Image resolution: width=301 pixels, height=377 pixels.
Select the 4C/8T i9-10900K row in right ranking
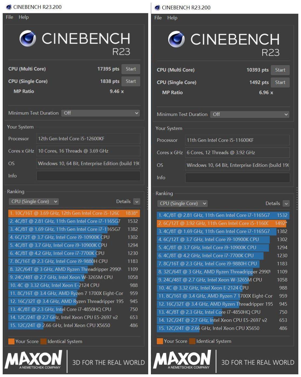(x=223, y=248)
